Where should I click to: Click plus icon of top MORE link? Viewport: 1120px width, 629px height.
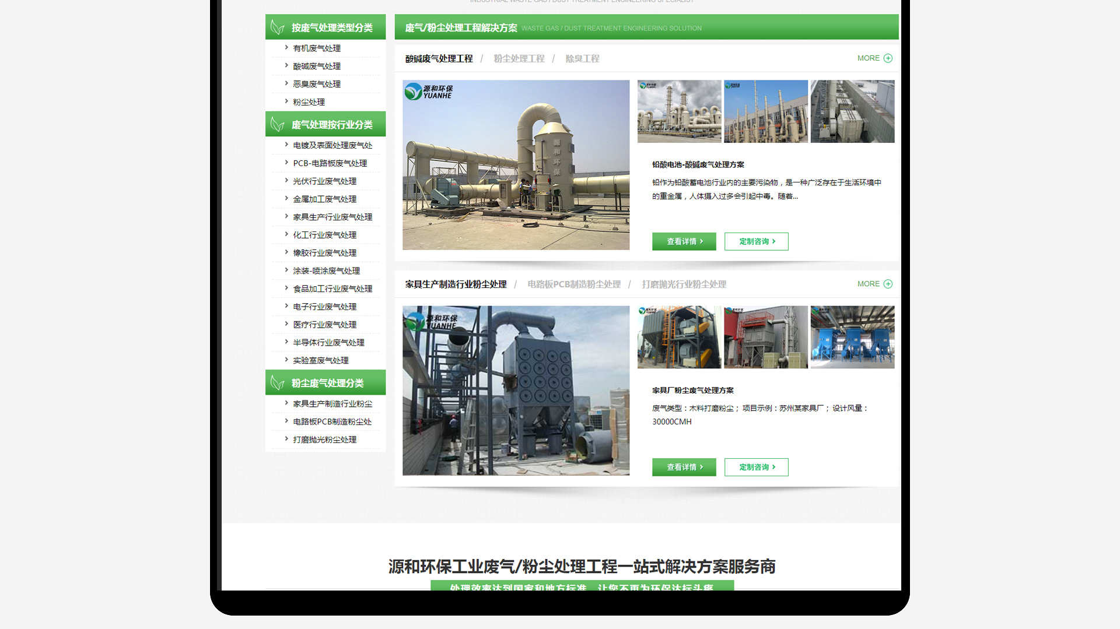coord(888,58)
